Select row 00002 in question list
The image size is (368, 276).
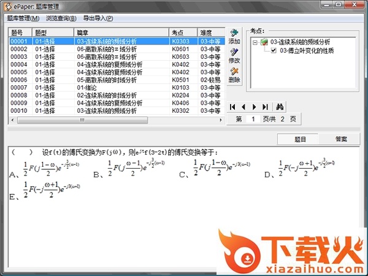tap(117, 49)
